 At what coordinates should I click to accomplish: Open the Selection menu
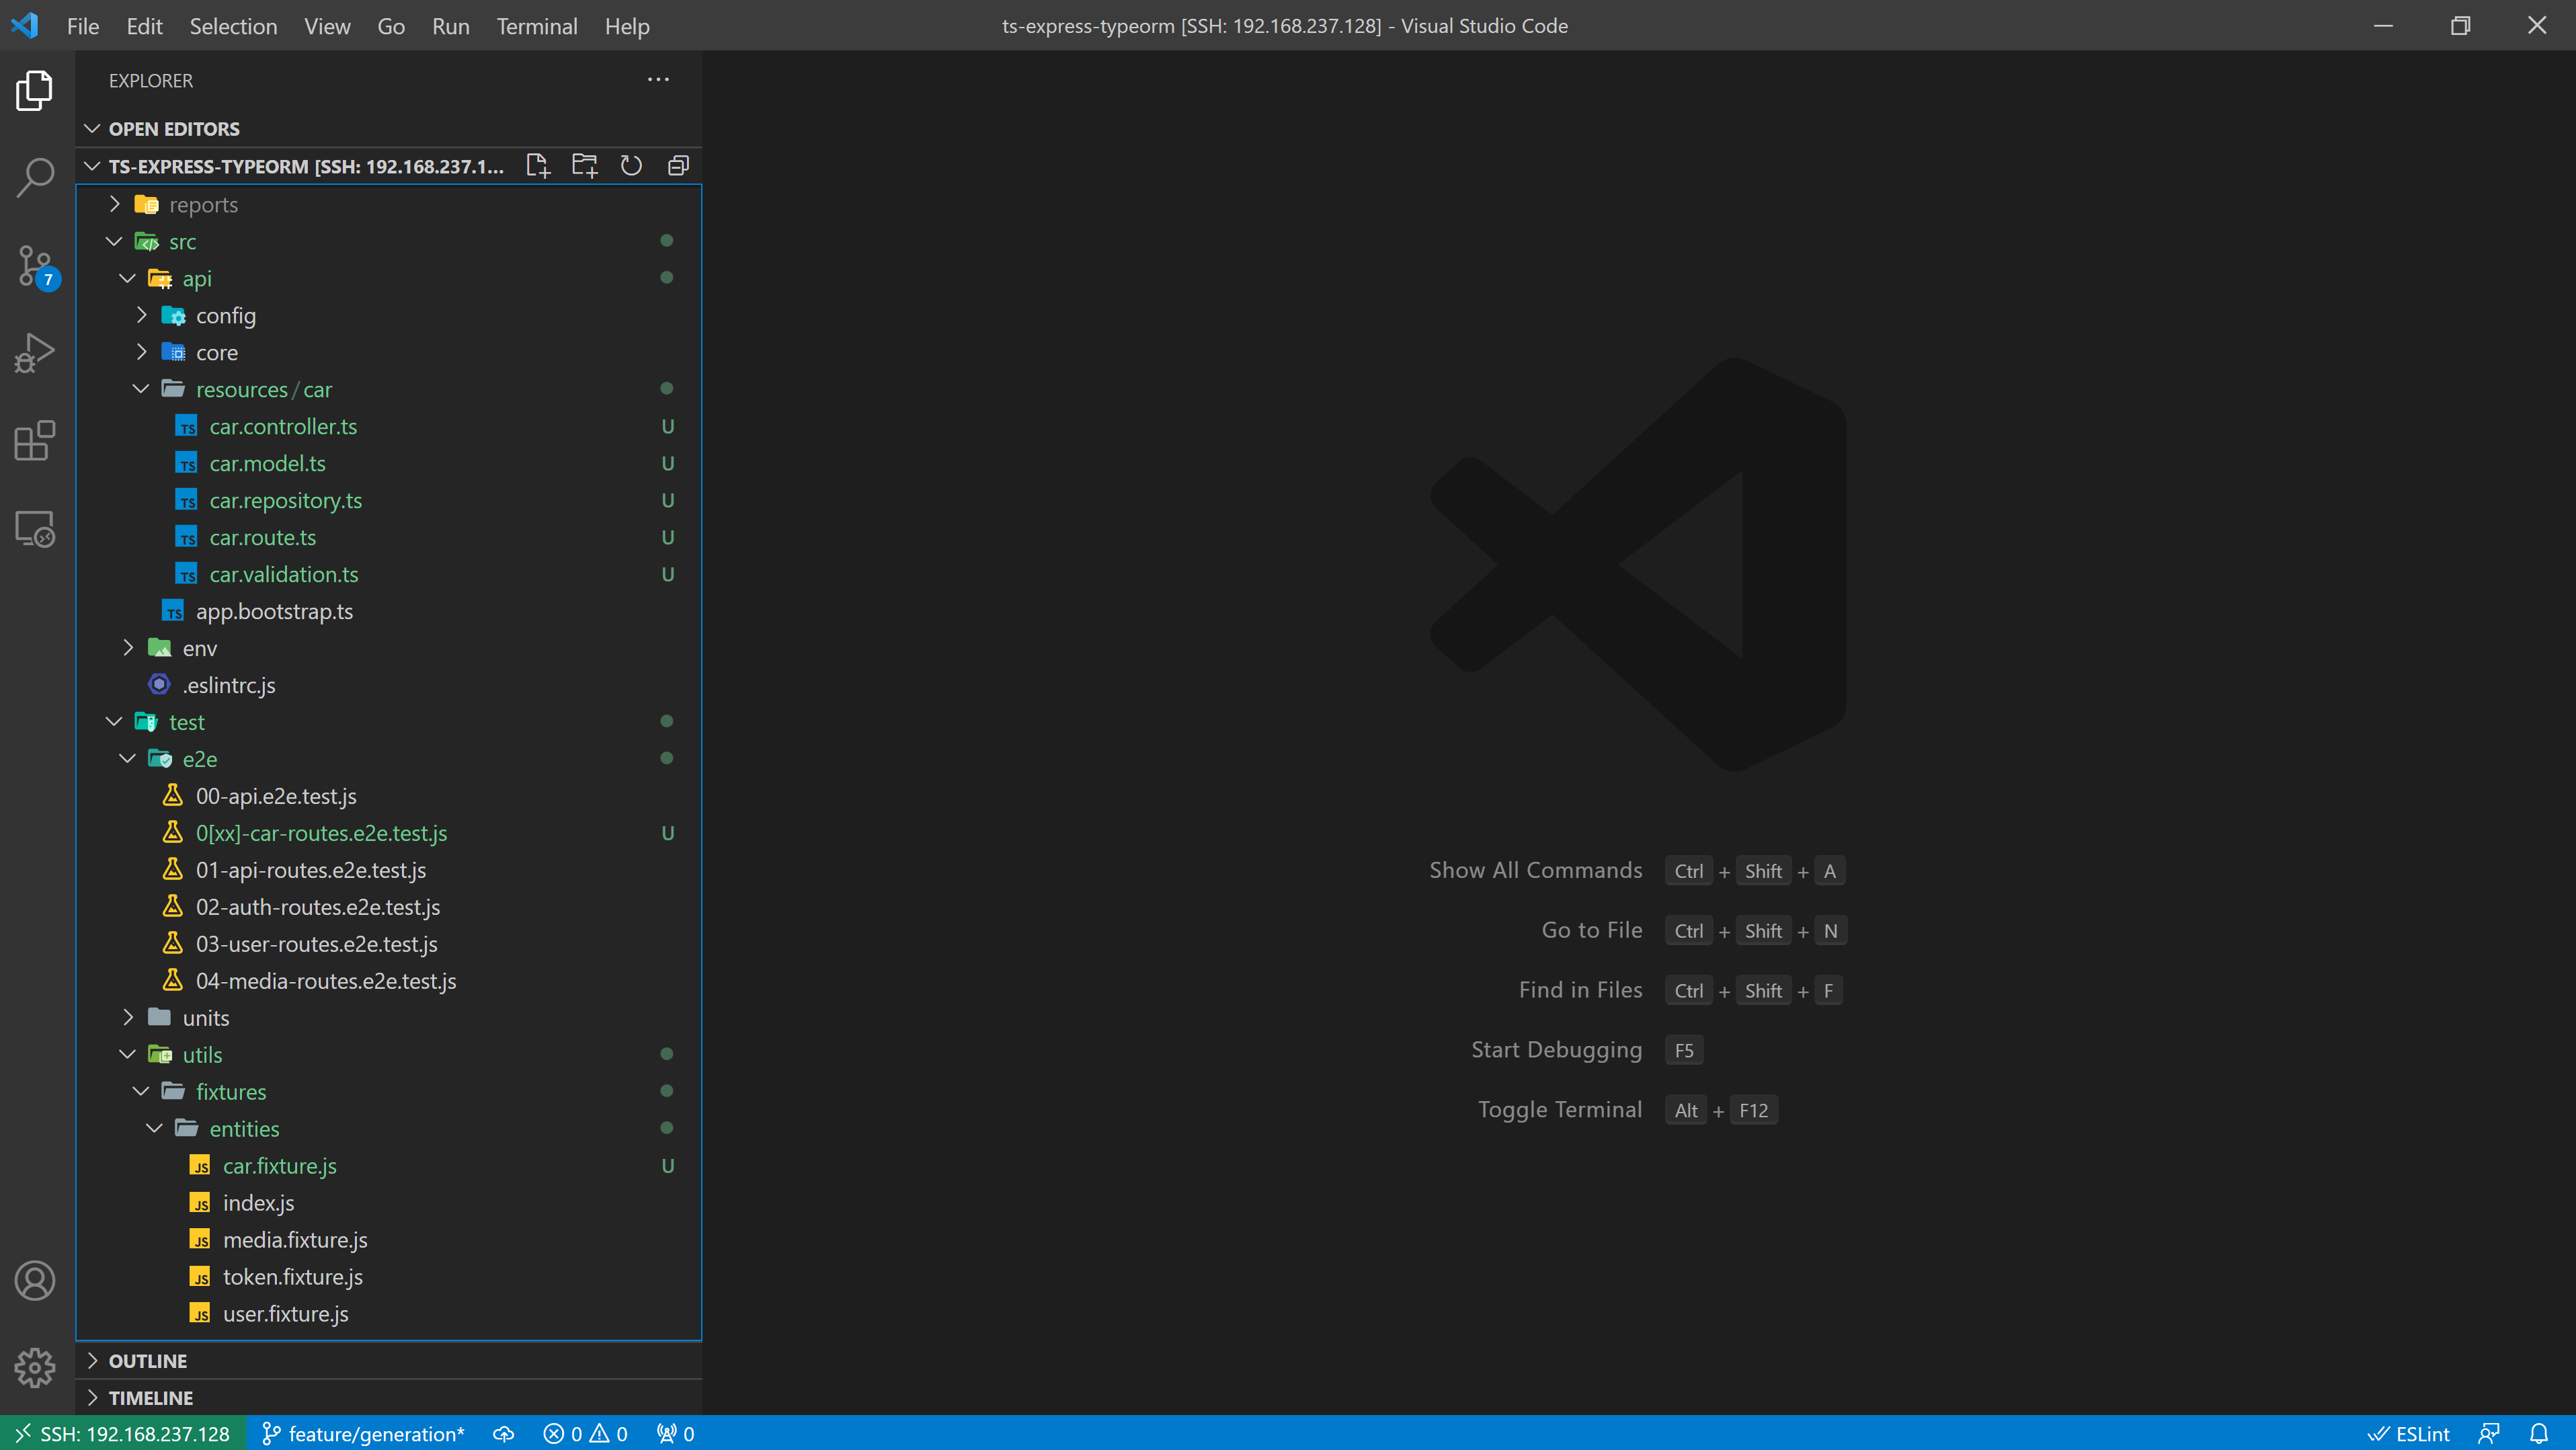pyautogui.click(x=233, y=26)
